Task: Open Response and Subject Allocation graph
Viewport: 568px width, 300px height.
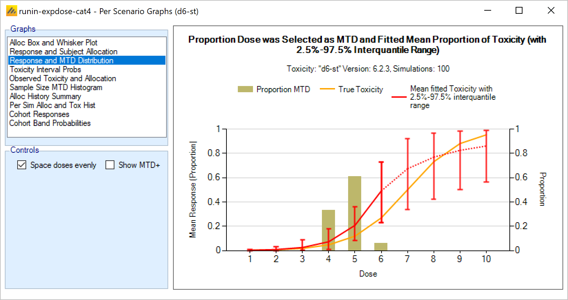Action: (x=63, y=52)
